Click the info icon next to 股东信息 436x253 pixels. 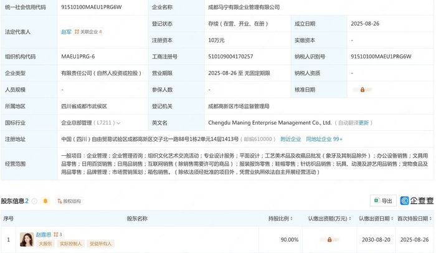click(34, 201)
